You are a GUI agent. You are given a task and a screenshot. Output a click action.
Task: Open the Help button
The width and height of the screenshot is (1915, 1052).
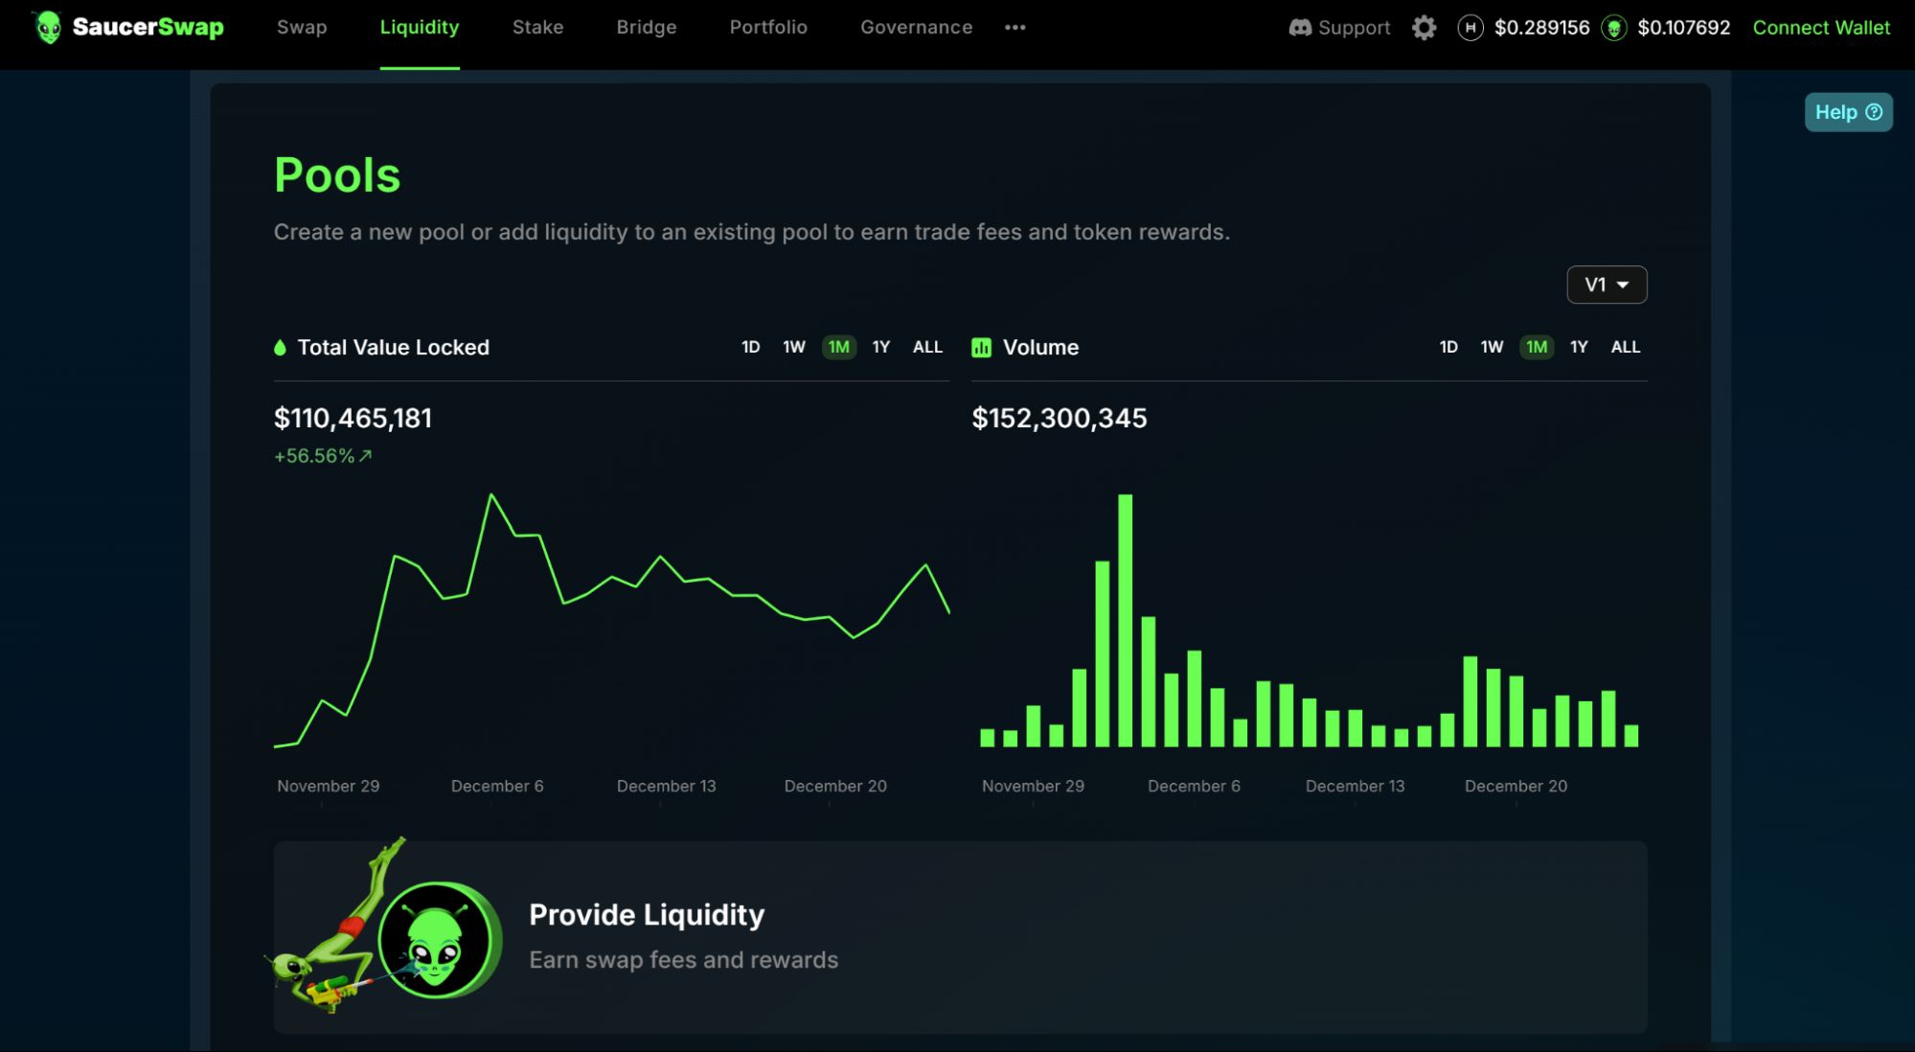click(x=1848, y=112)
